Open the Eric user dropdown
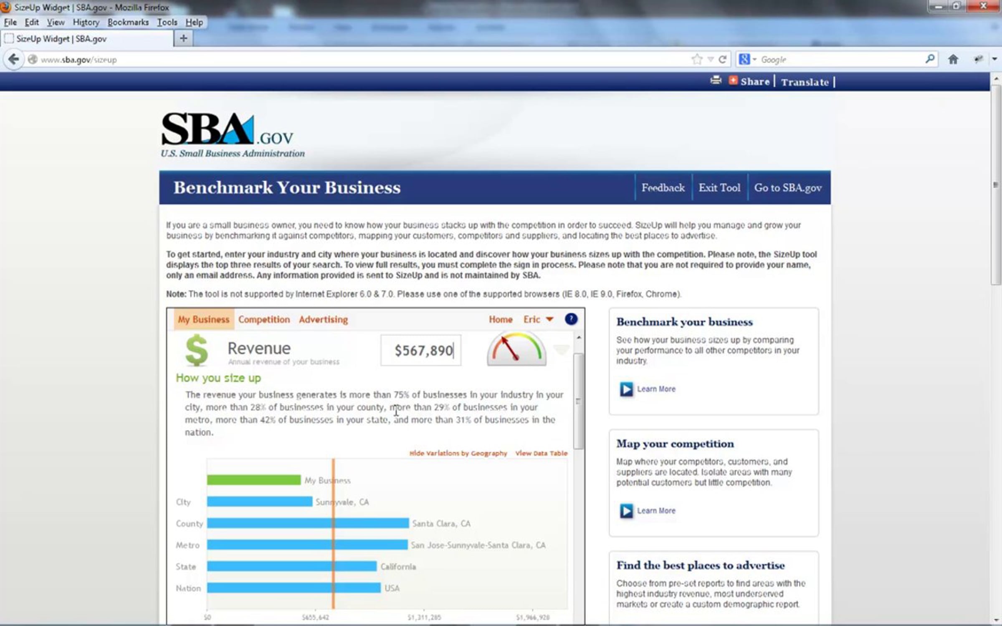Viewport: 1002px width, 626px height. click(x=538, y=319)
